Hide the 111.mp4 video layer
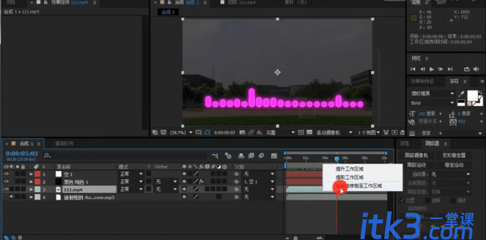Image resolution: width=486 pixels, height=240 pixels. [x=6, y=189]
